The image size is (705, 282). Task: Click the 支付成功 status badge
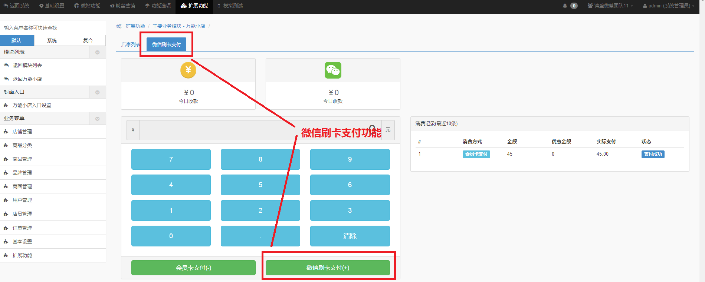(653, 154)
